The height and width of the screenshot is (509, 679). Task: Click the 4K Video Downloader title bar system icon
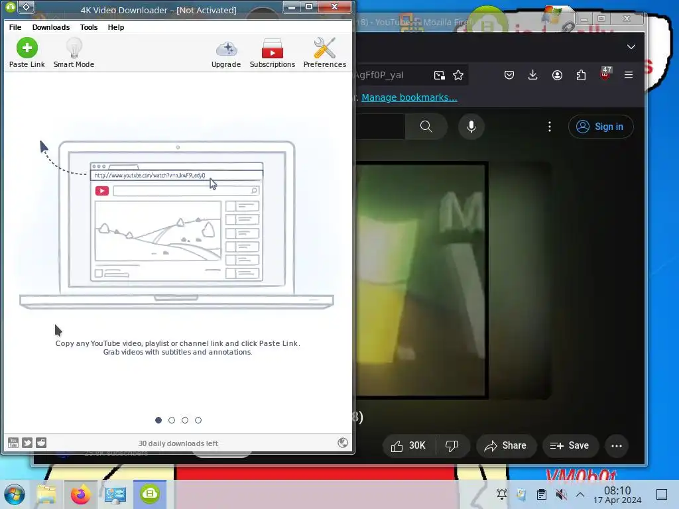click(11, 7)
